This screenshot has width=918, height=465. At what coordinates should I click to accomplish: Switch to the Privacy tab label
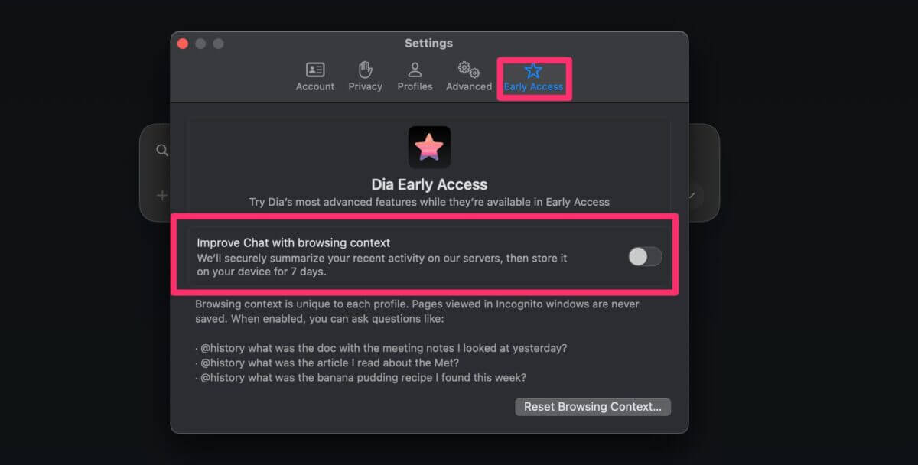click(365, 86)
